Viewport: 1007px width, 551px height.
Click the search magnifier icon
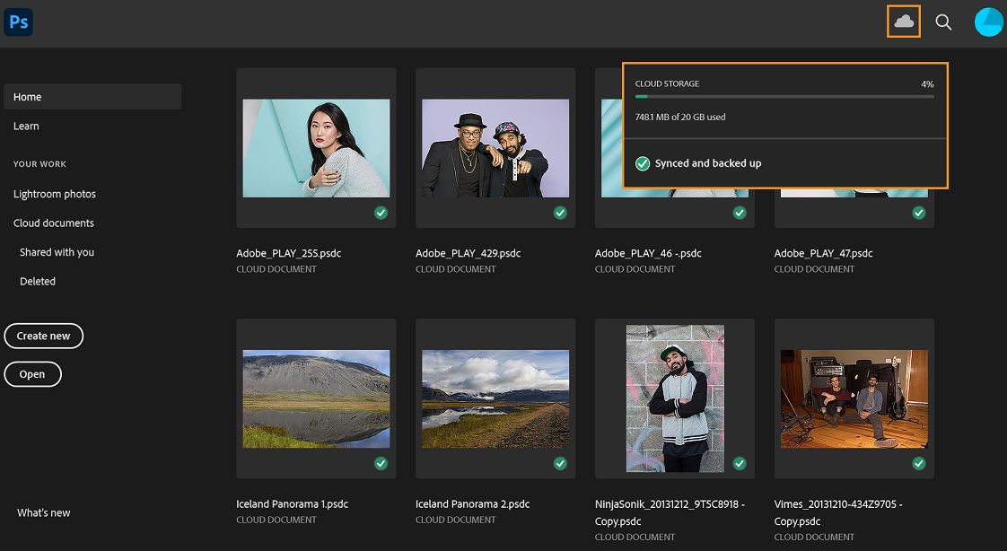tap(943, 22)
